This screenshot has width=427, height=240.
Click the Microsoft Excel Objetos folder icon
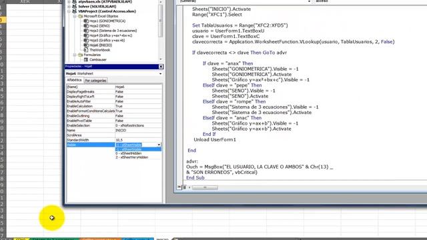[x=80, y=16]
